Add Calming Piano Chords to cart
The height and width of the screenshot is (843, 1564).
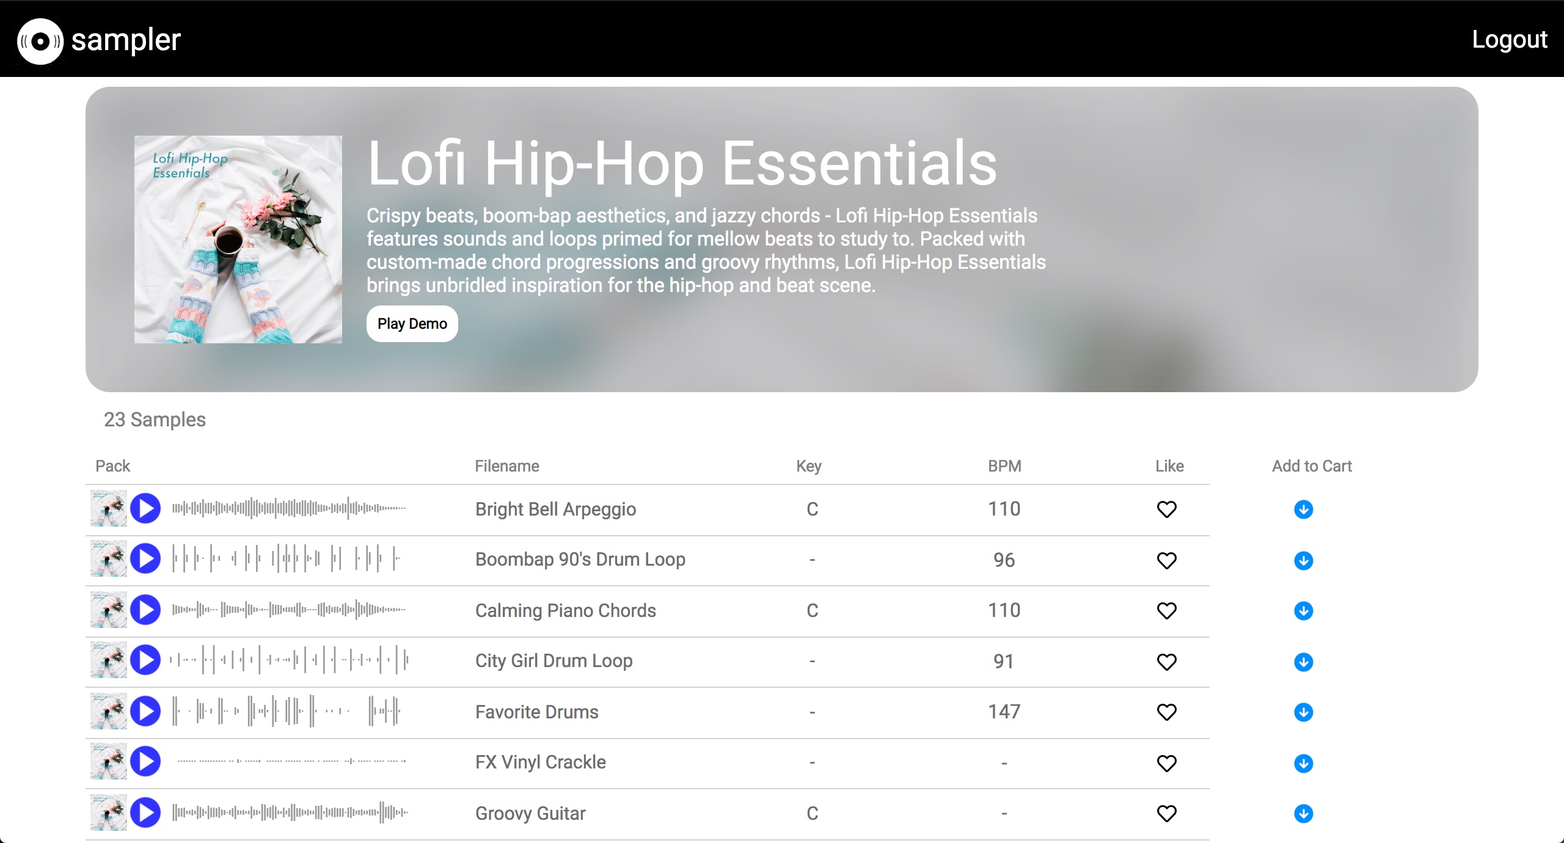pos(1304,611)
